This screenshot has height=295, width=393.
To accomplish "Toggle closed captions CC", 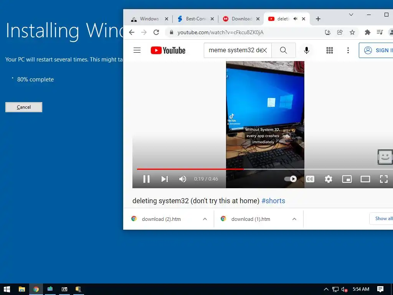I will click(x=310, y=179).
